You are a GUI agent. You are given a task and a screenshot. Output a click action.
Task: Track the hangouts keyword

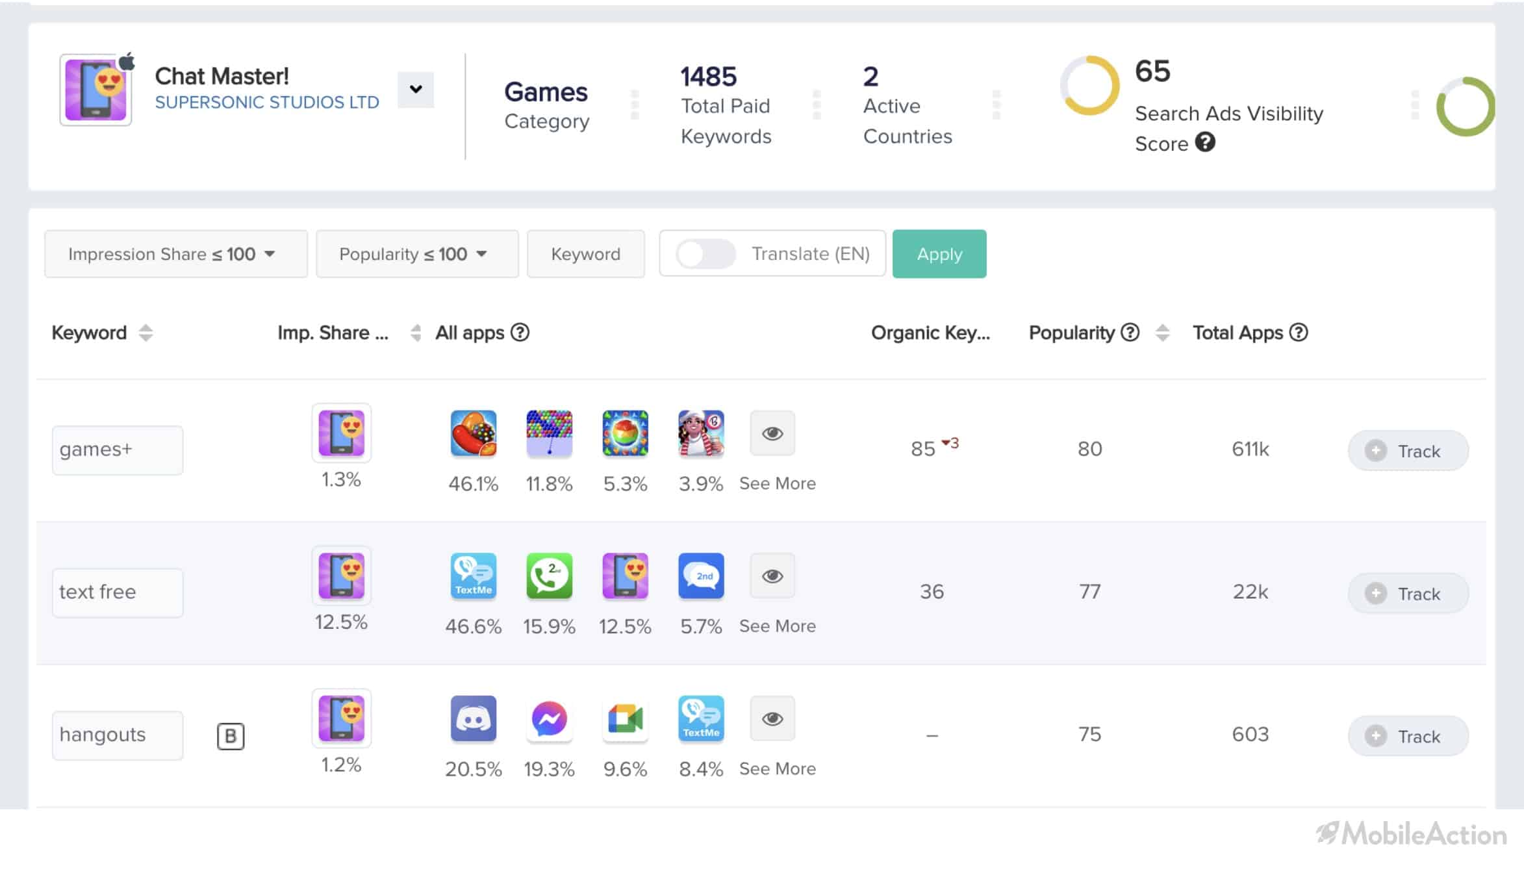coord(1408,737)
